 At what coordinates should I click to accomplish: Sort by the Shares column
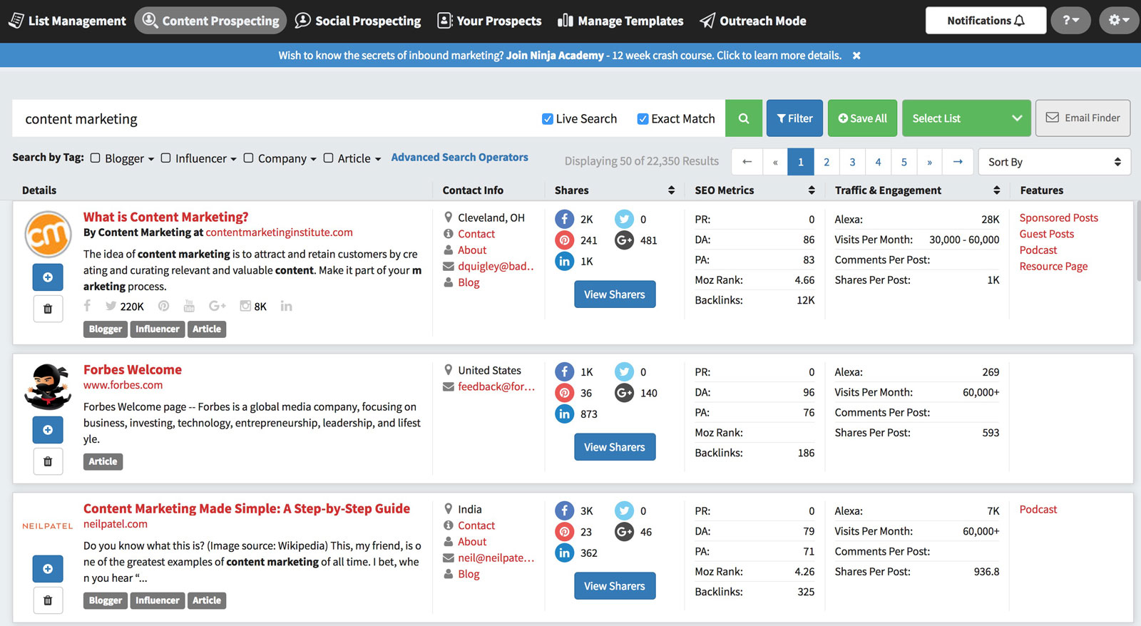[671, 190]
